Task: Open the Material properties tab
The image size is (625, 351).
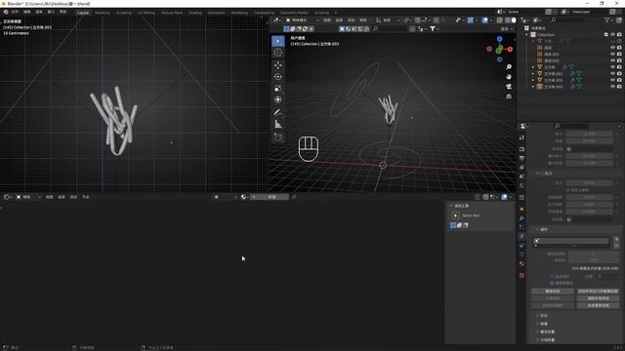Action: [x=521, y=263]
